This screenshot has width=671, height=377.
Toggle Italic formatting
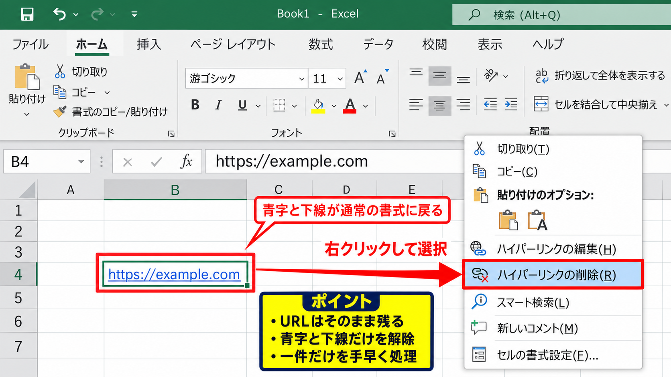click(x=218, y=105)
